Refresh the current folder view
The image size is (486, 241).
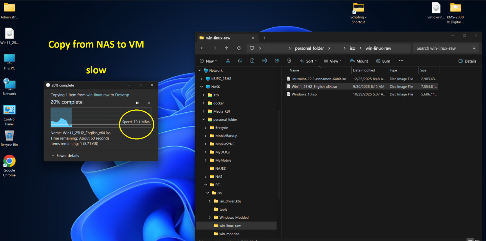[239, 48]
